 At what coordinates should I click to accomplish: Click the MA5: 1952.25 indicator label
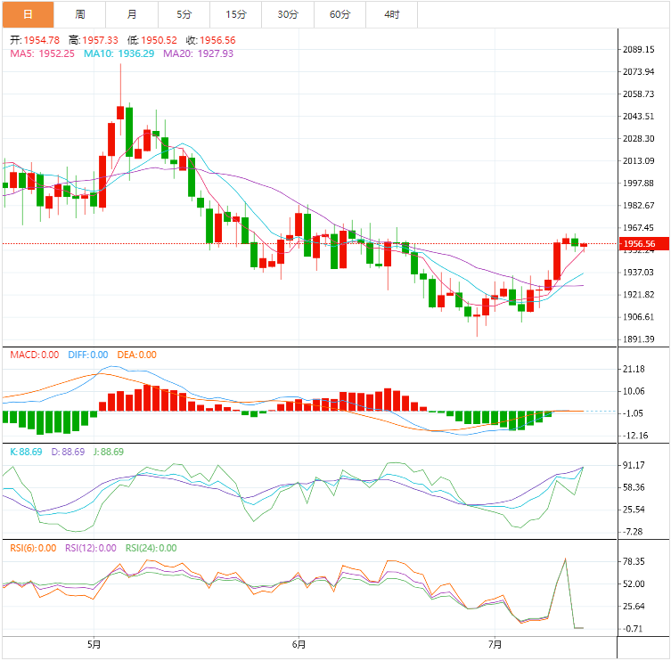pos(44,53)
